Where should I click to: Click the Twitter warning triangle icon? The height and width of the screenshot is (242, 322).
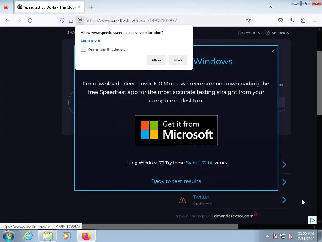182,200
